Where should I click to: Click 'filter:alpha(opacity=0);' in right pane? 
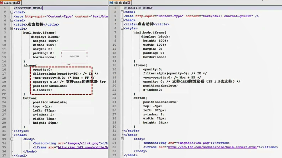click(166, 73)
